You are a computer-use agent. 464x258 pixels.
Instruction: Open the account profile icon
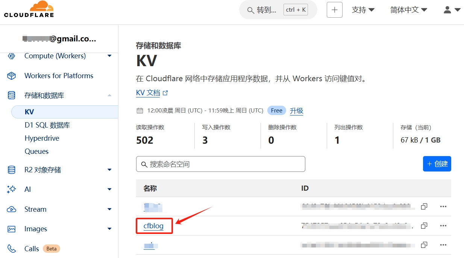[449, 10]
